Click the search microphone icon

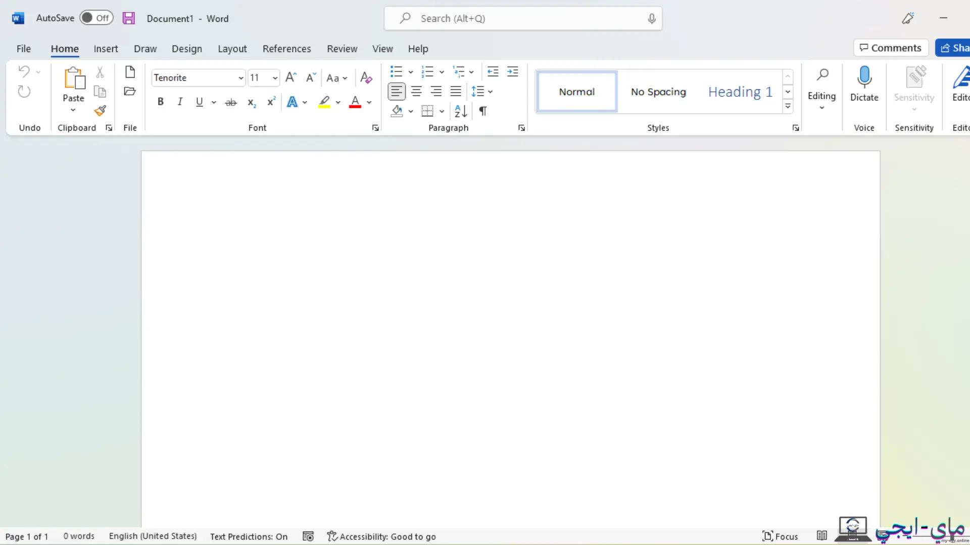point(652,19)
